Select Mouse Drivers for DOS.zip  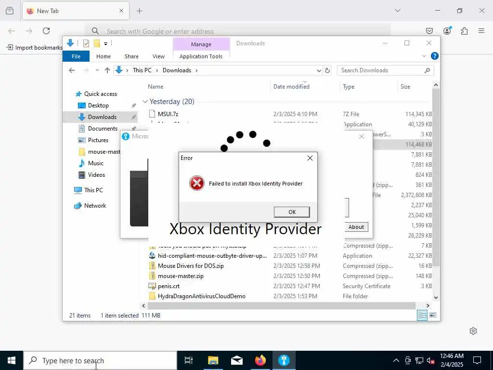pos(191,266)
